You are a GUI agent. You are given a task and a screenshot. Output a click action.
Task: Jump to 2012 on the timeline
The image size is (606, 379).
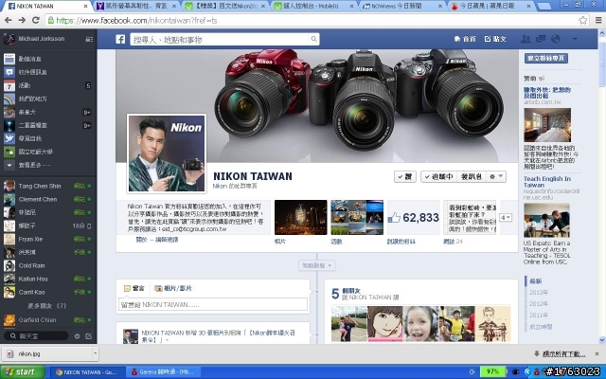(x=539, y=304)
